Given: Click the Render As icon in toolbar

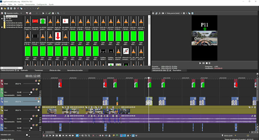Looking at the screenshot, I should pos(11,8).
